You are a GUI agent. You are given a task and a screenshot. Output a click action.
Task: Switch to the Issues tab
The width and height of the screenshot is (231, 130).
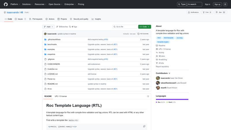click(20, 19)
